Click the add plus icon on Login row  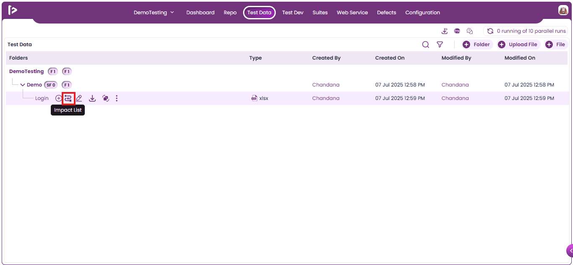coord(58,98)
